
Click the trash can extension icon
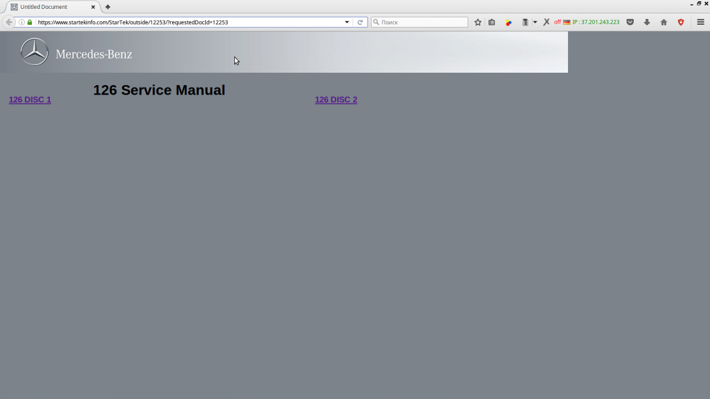525,22
